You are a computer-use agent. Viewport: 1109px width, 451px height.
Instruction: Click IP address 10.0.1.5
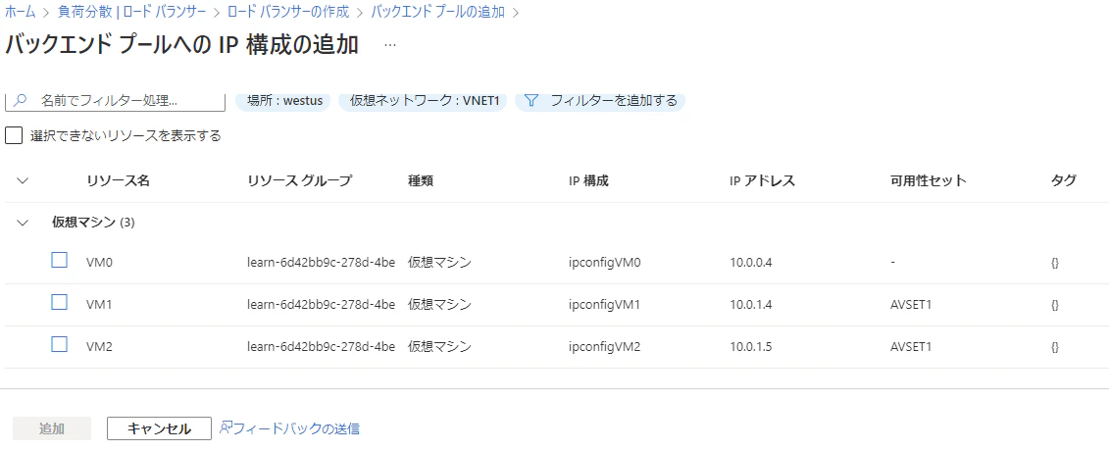751,347
